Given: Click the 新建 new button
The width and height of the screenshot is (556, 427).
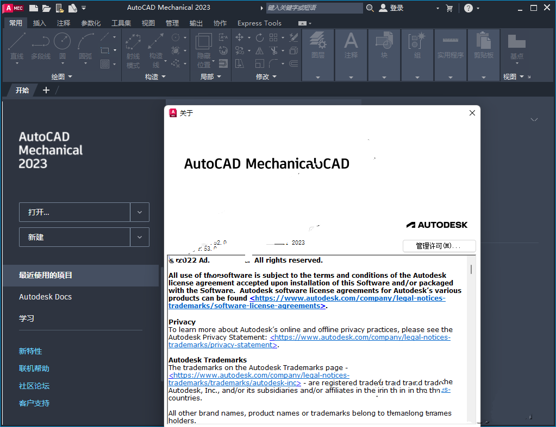Looking at the screenshot, I should coord(74,237).
